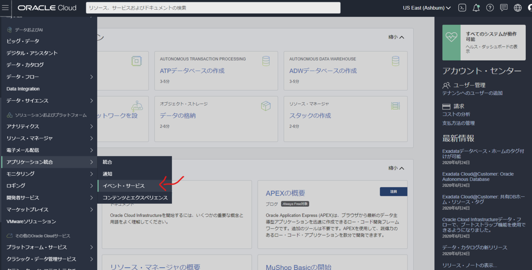This screenshot has width=532, height=270.
Task: Toggle the hamburger navigation menu
Action: (x=5, y=8)
